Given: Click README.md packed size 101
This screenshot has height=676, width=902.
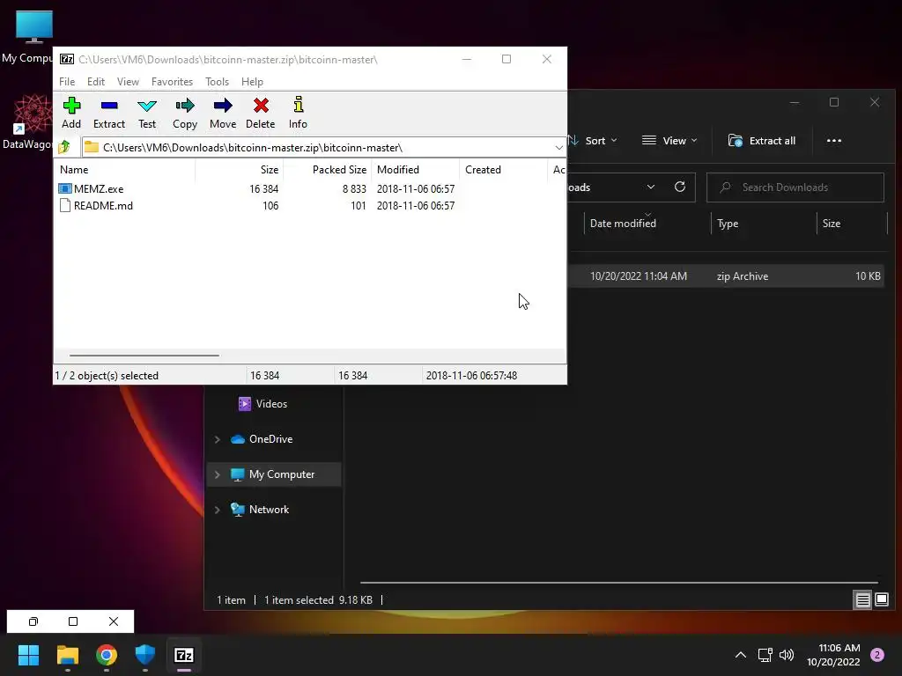Looking at the screenshot, I should coord(358,205).
